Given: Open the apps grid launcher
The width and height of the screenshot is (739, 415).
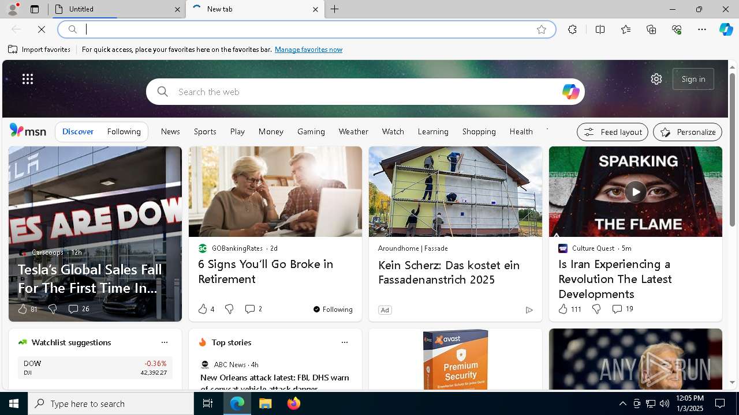Looking at the screenshot, I should [x=28, y=79].
